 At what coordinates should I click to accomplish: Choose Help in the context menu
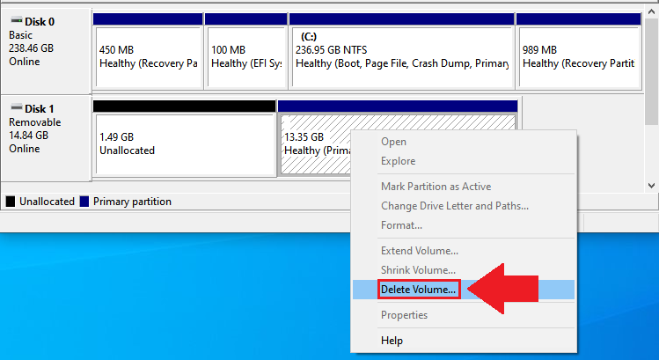coord(463,341)
